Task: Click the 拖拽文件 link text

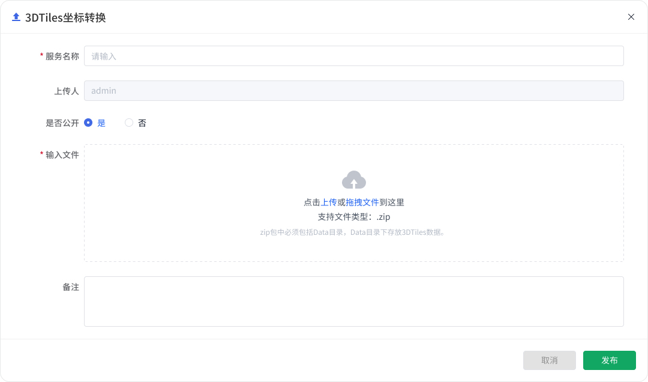Action: (x=362, y=202)
